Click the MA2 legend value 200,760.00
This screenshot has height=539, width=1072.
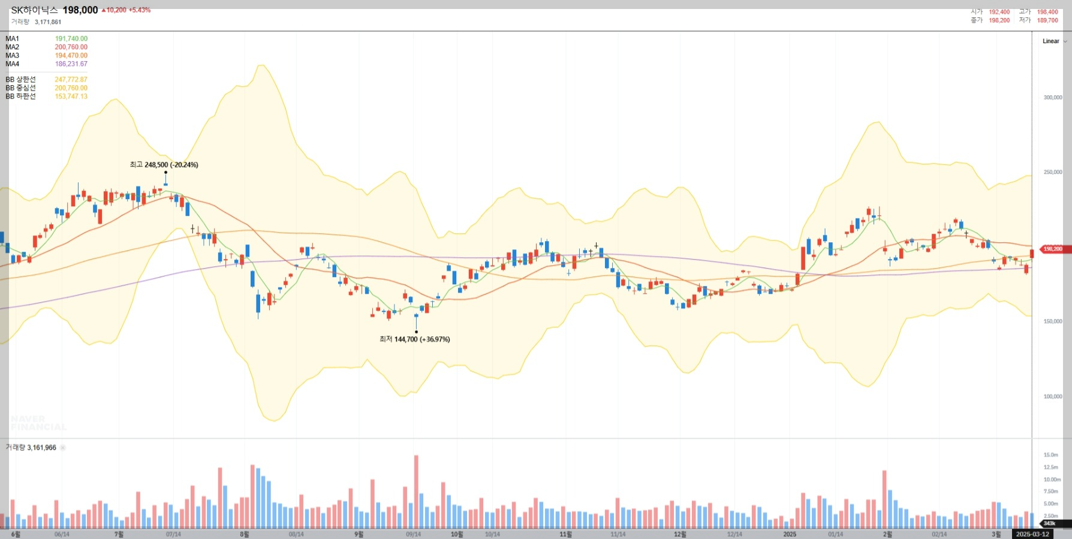pyautogui.click(x=71, y=47)
